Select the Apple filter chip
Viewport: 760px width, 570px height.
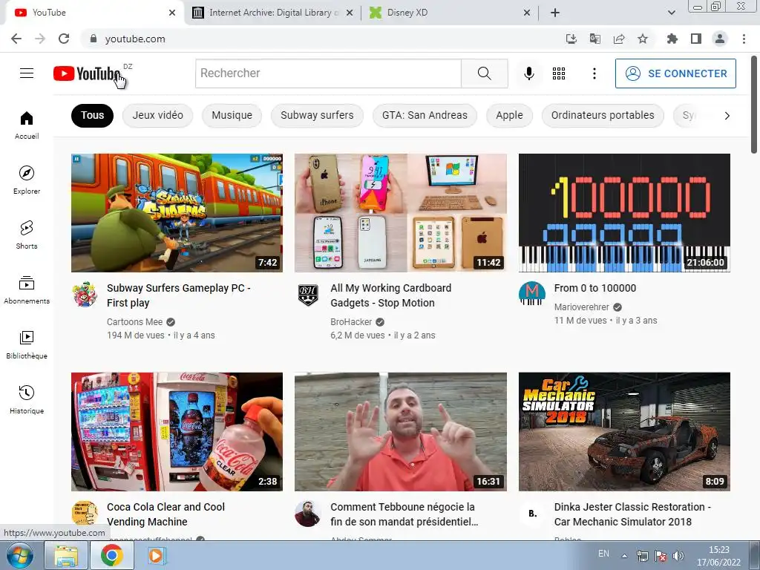pos(509,115)
